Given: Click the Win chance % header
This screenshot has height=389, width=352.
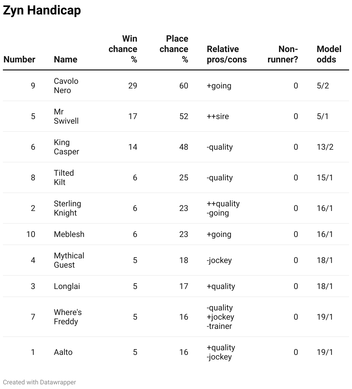Looking at the screenshot, I should point(123,49).
